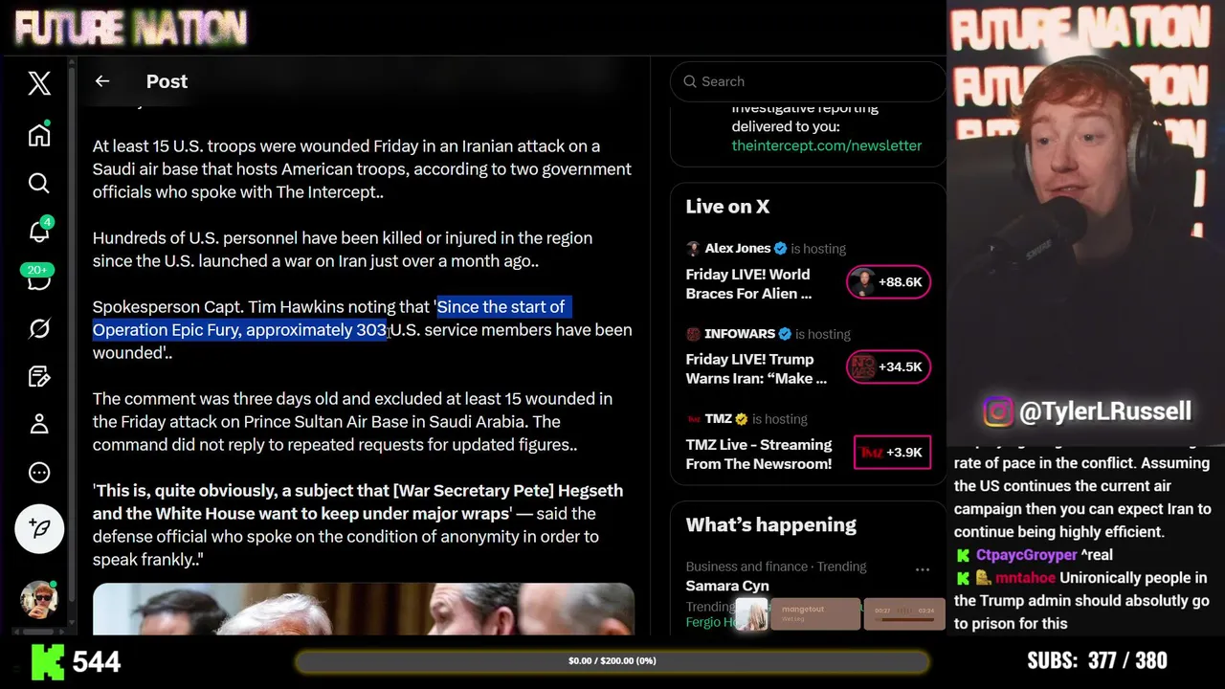Click the 'What's happening' heading
The height and width of the screenshot is (689, 1225).
770,525
